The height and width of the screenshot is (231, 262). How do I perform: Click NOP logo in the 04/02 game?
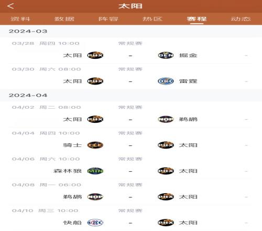click(166, 119)
